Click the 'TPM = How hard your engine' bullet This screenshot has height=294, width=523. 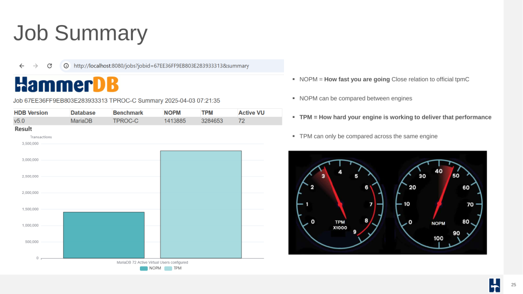[x=395, y=117]
